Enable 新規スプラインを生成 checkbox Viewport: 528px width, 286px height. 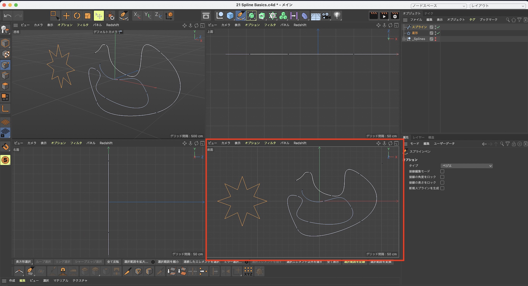(442, 188)
